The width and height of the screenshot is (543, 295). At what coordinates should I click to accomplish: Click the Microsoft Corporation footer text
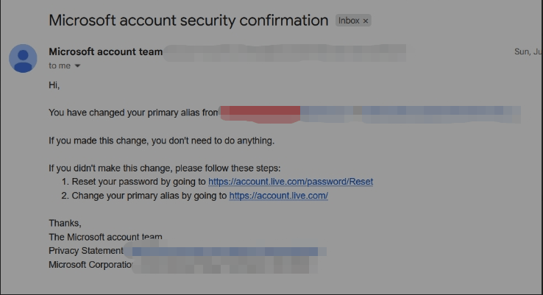(x=90, y=265)
